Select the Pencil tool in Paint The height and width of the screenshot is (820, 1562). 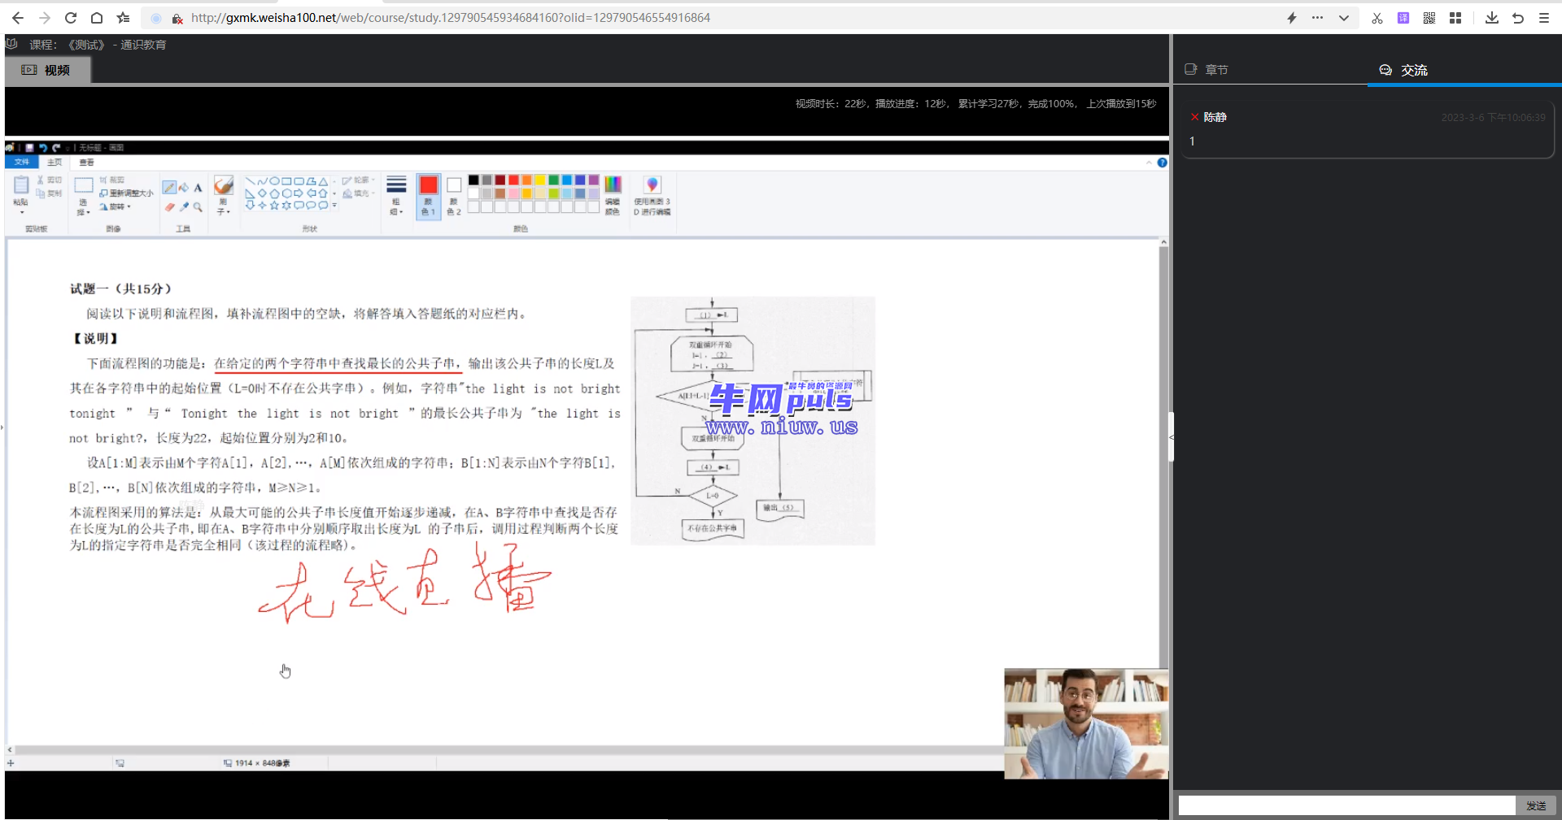169,188
